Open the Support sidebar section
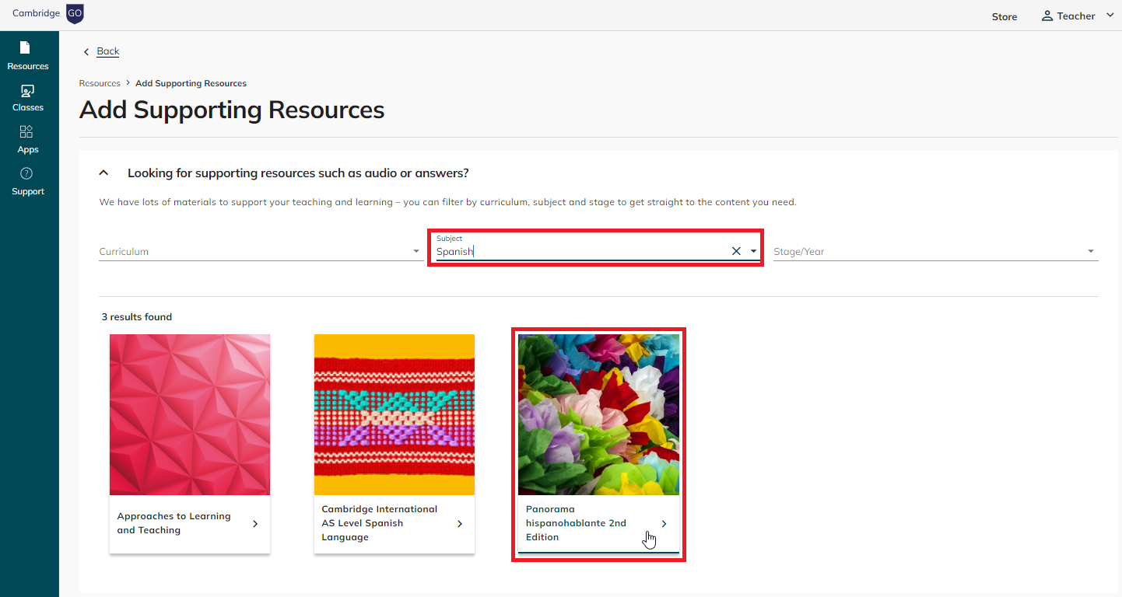1122x597 pixels. pyautogui.click(x=28, y=182)
